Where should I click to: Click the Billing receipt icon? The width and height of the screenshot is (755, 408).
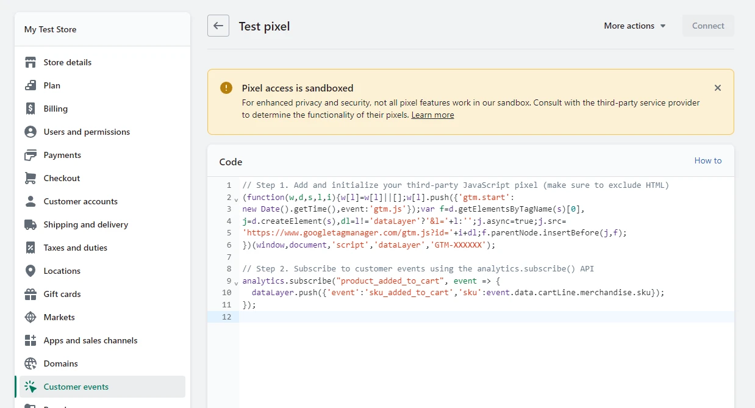pyautogui.click(x=30, y=109)
